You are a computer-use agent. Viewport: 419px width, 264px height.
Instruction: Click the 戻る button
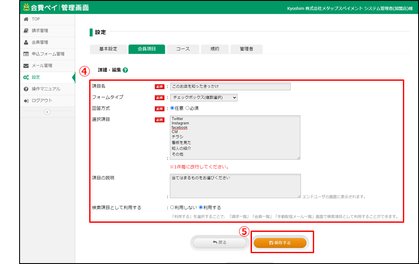pos(220,243)
